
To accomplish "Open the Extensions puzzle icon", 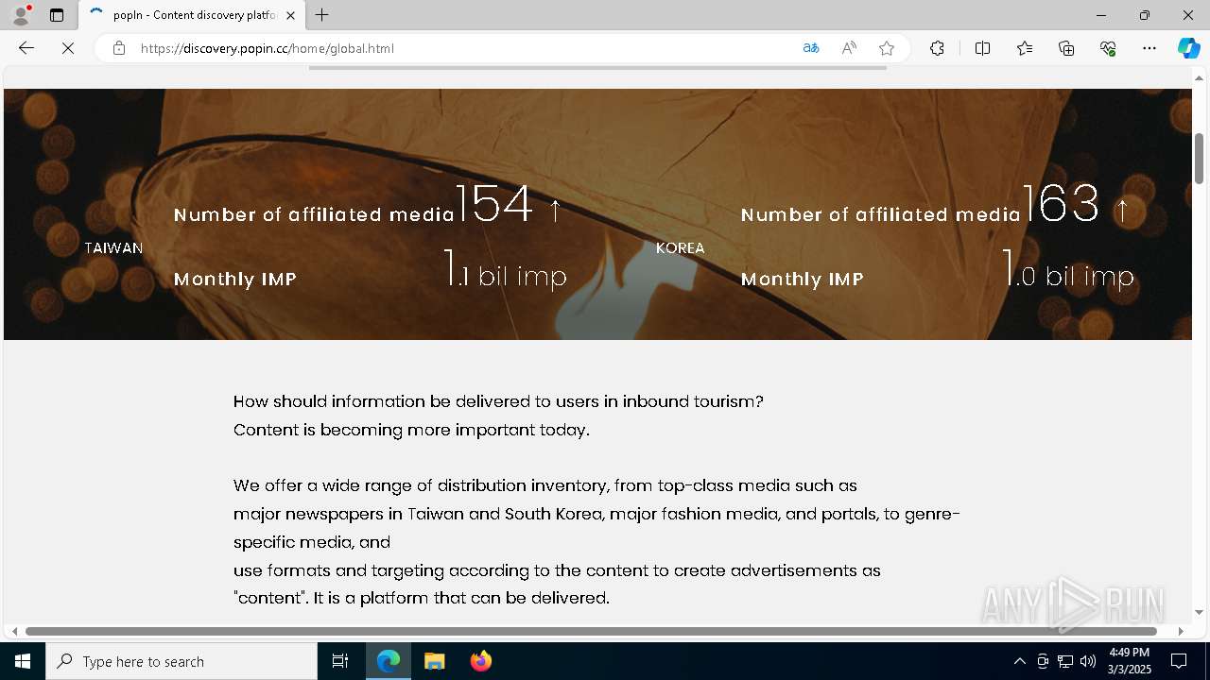I will [x=937, y=48].
